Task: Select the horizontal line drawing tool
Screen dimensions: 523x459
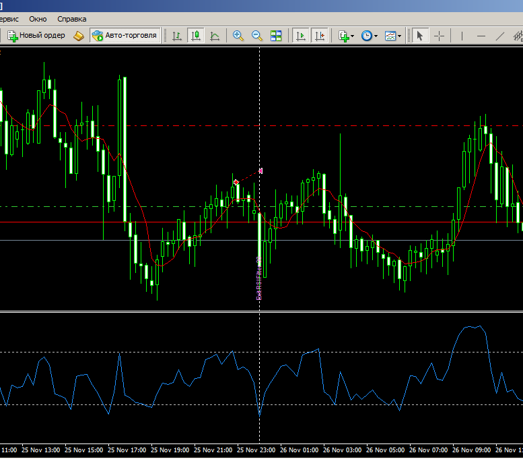Action: click(x=481, y=36)
